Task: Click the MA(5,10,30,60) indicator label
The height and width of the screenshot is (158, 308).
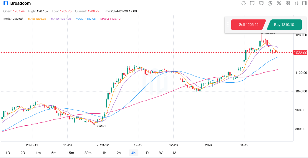Action: (x=14, y=19)
